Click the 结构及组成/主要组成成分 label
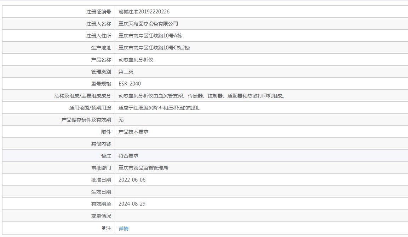This screenshot has width=408, height=237. [x=83, y=96]
